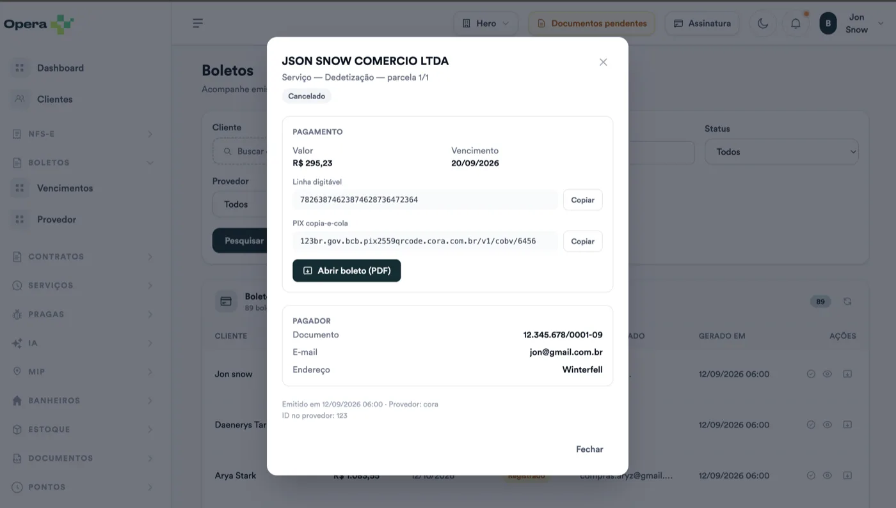Open Clientes in the sidebar
896x508 pixels.
[x=54, y=99]
